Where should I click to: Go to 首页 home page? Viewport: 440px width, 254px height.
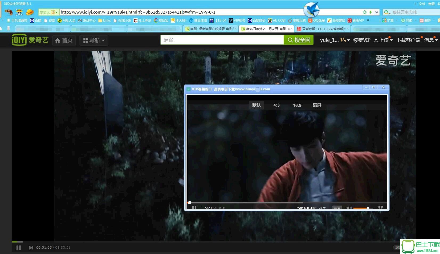(x=64, y=40)
